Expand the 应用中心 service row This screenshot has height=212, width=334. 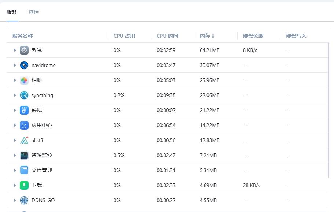tap(15, 125)
